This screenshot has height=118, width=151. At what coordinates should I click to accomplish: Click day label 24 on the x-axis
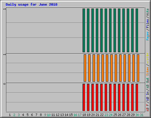pos(111,115)
